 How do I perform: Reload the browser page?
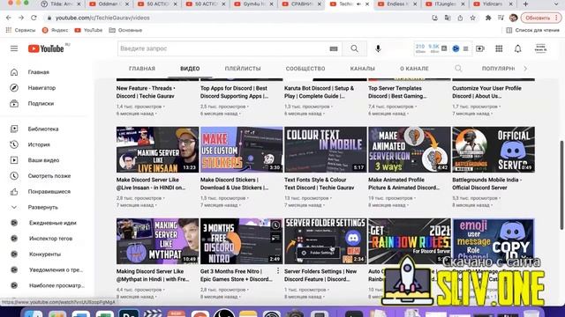click(x=34, y=18)
